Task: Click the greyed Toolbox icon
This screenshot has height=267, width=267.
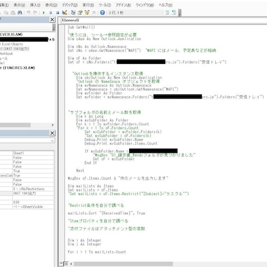Action: point(94,13)
